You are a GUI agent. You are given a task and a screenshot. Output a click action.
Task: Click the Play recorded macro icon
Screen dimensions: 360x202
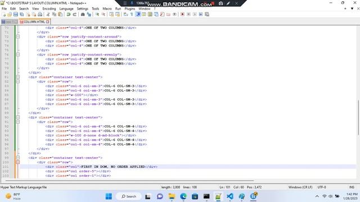coord(195,14)
